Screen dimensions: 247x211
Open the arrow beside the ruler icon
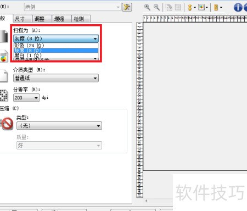(221, 8)
